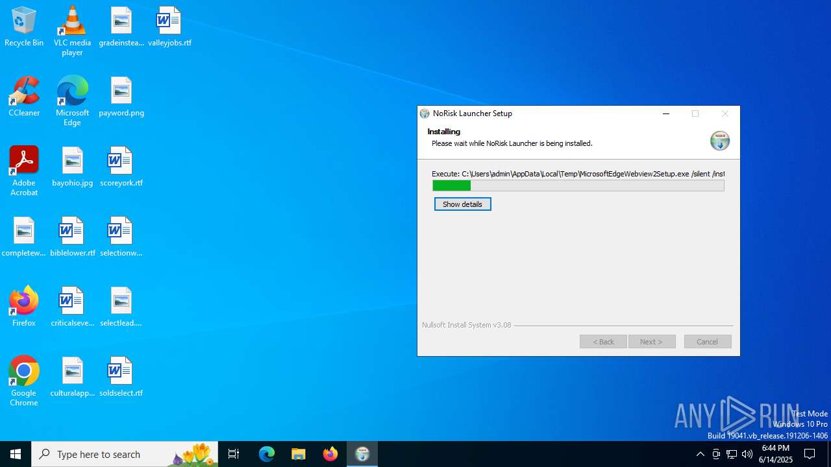Open the Recycle Bin desktop icon

point(24,27)
